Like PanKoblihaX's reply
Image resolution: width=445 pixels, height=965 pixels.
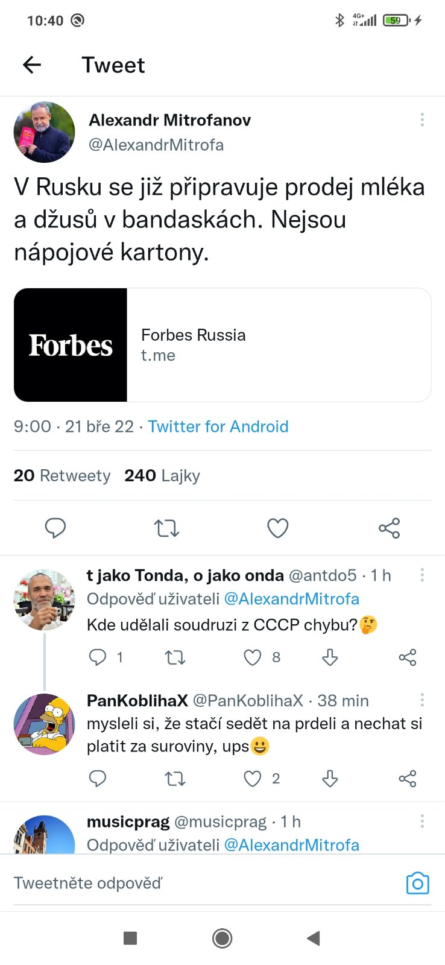coord(252,779)
